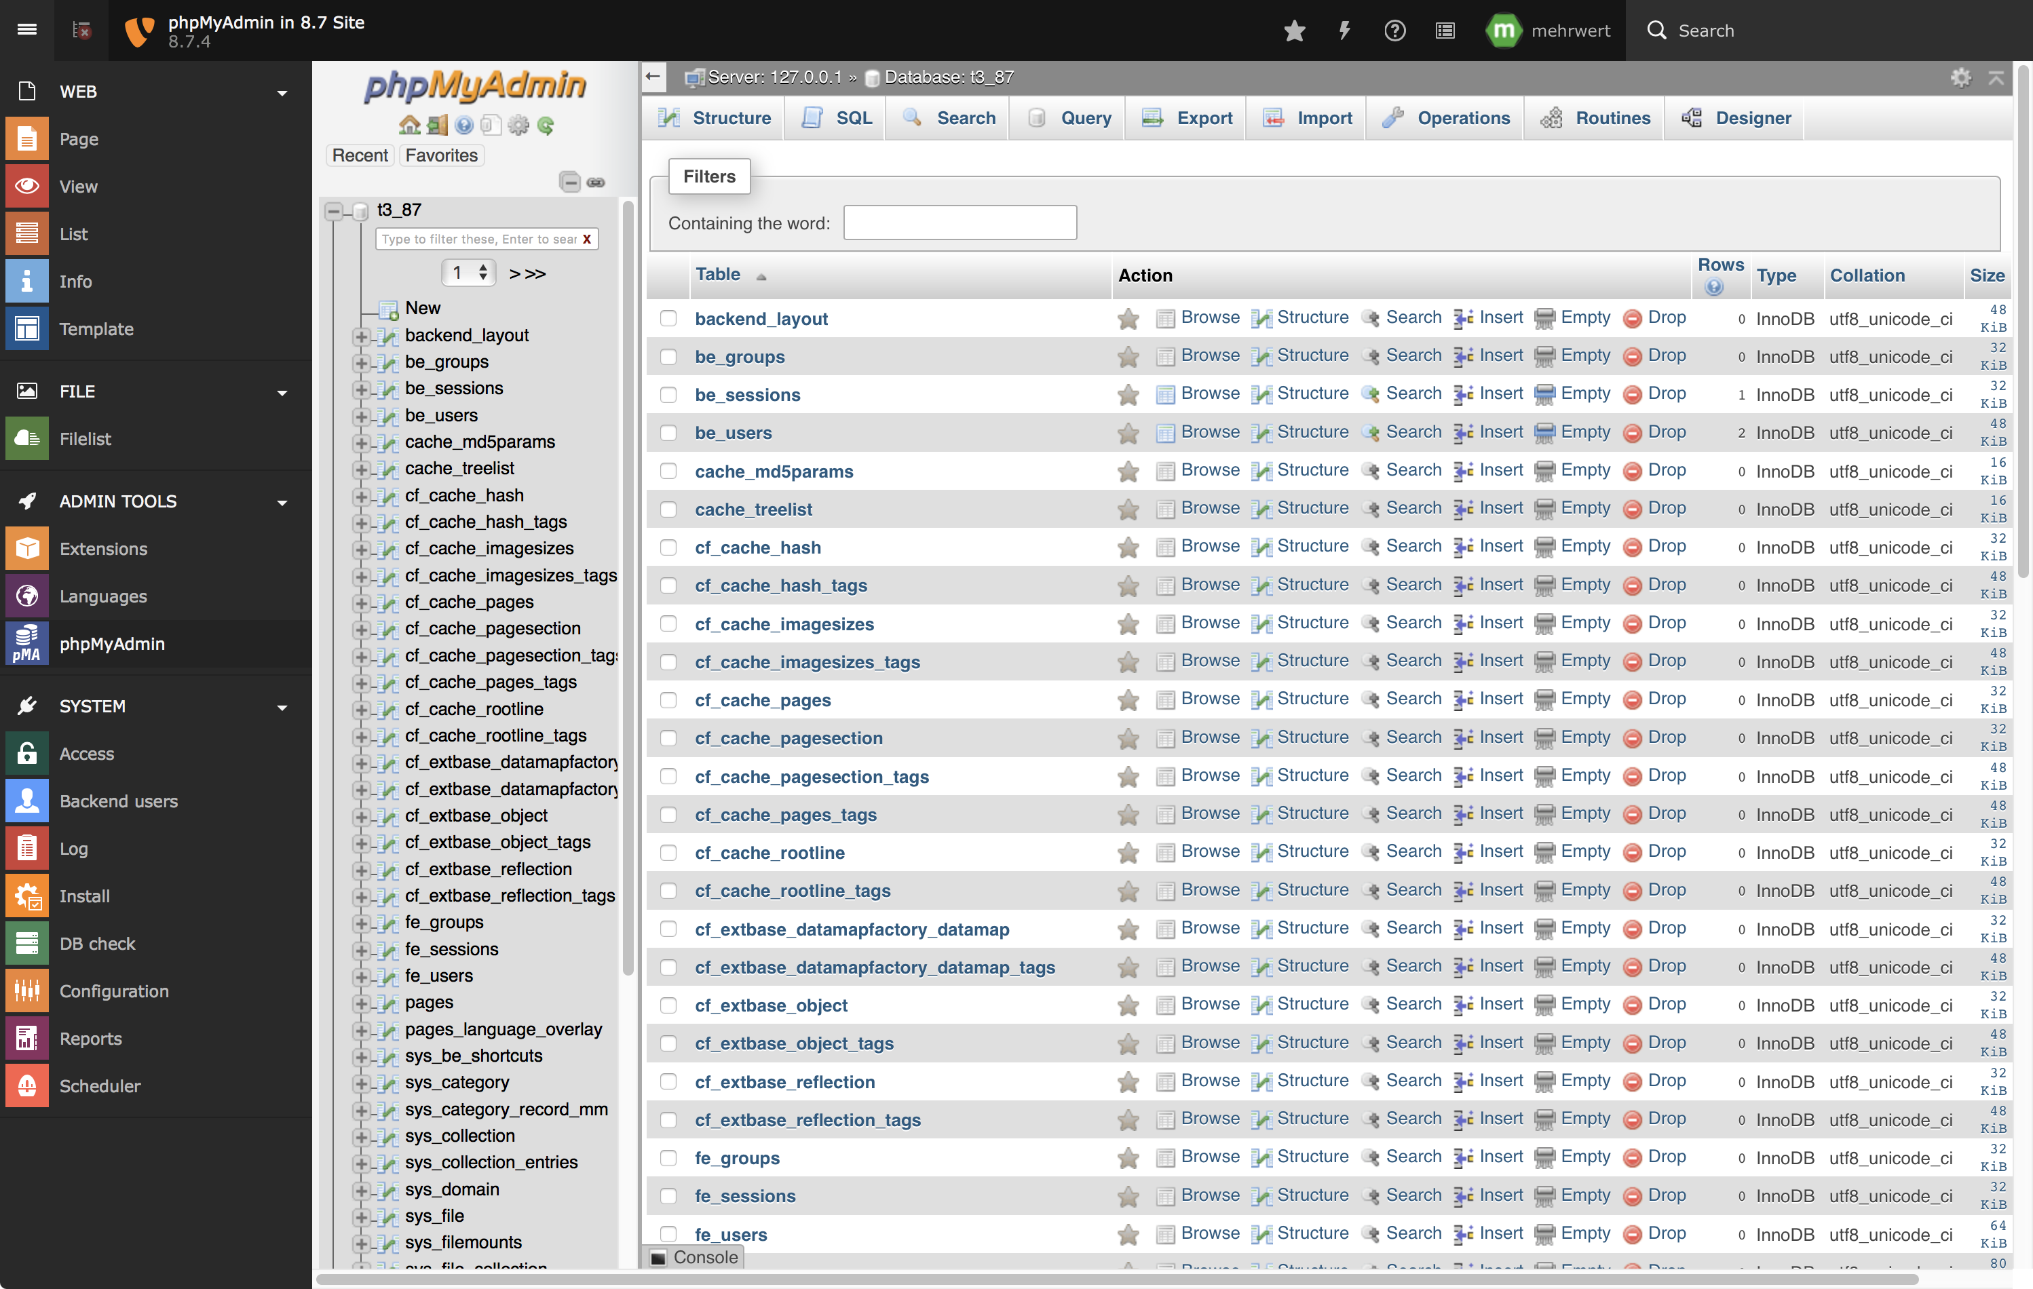Check the backend_layout table checkbox
The width and height of the screenshot is (2033, 1289).
668,318
